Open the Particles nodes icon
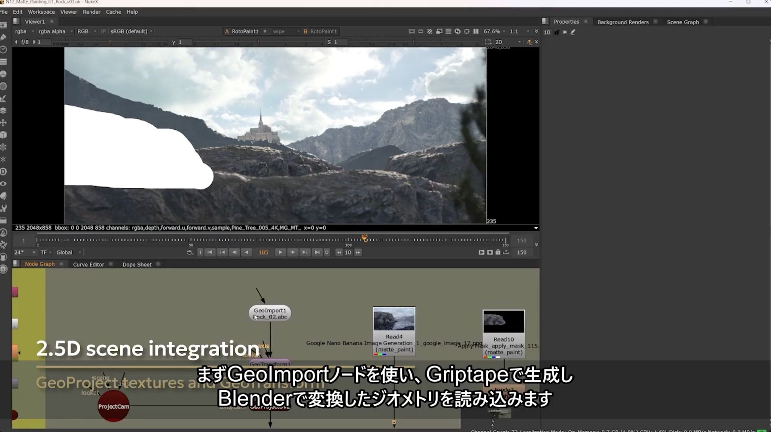 click(x=4, y=159)
